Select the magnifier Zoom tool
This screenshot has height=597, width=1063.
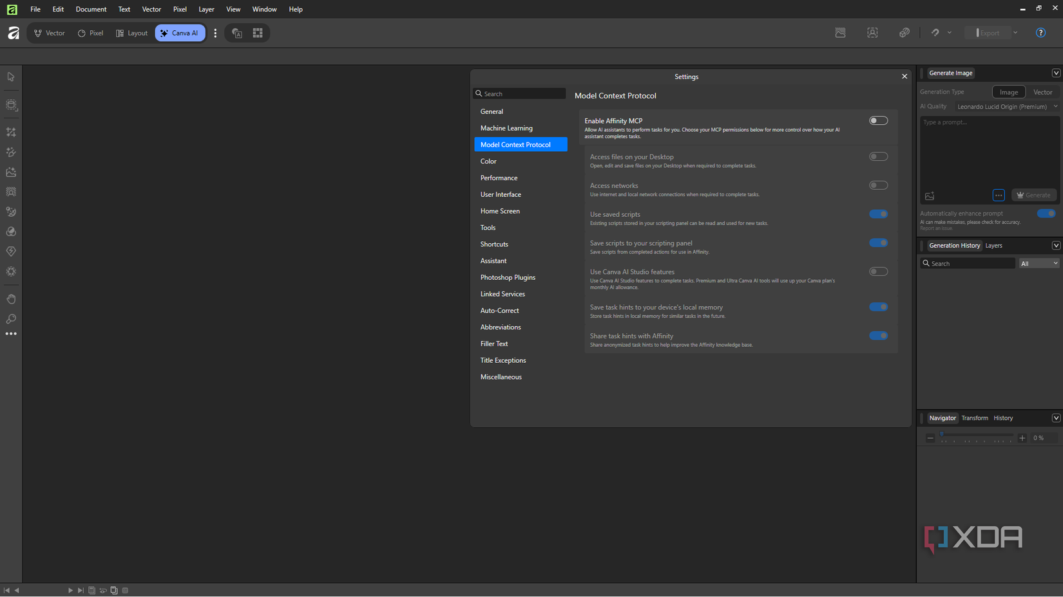click(x=11, y=319)
